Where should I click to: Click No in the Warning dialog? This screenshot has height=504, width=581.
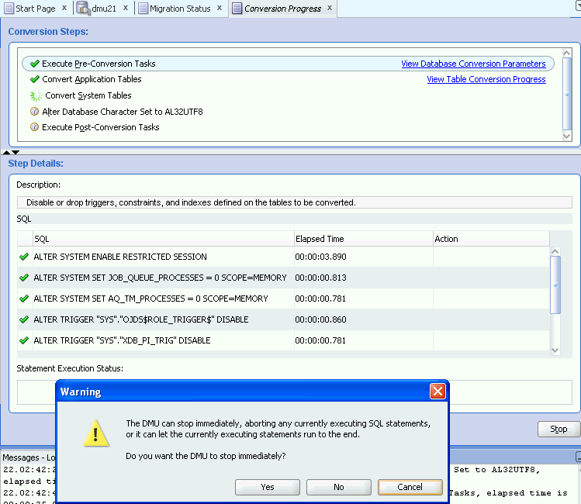tap(338, 488)
